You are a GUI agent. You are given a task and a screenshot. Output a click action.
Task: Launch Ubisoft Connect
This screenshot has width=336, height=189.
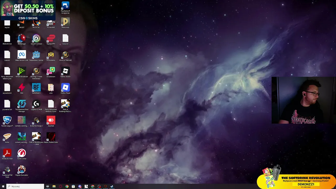coord(36,40)
